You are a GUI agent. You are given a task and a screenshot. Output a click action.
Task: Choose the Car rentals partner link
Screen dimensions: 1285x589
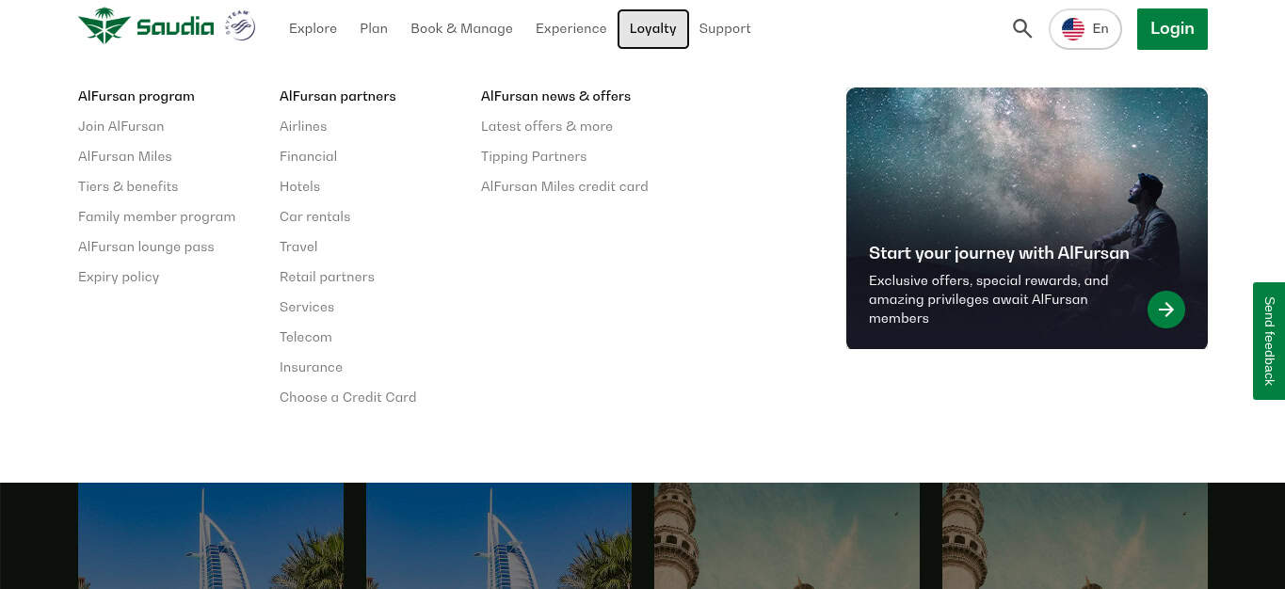click(314, 216)
